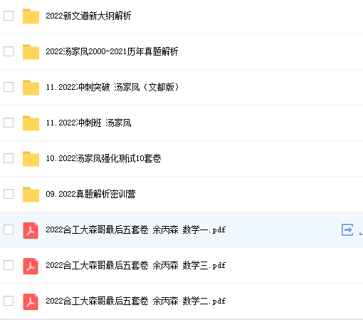This screenshot has height=320, width=363.
Task: Open file name 2022合工大森哥最后五套卷 余丙森 数学三.pdf
Action: (x=135, y=265)
